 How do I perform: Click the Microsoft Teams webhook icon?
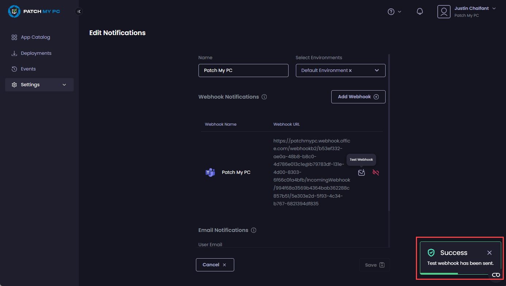coord(210,172)
